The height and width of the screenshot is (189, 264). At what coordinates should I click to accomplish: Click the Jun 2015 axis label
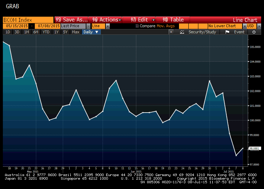tap(136, 171)
